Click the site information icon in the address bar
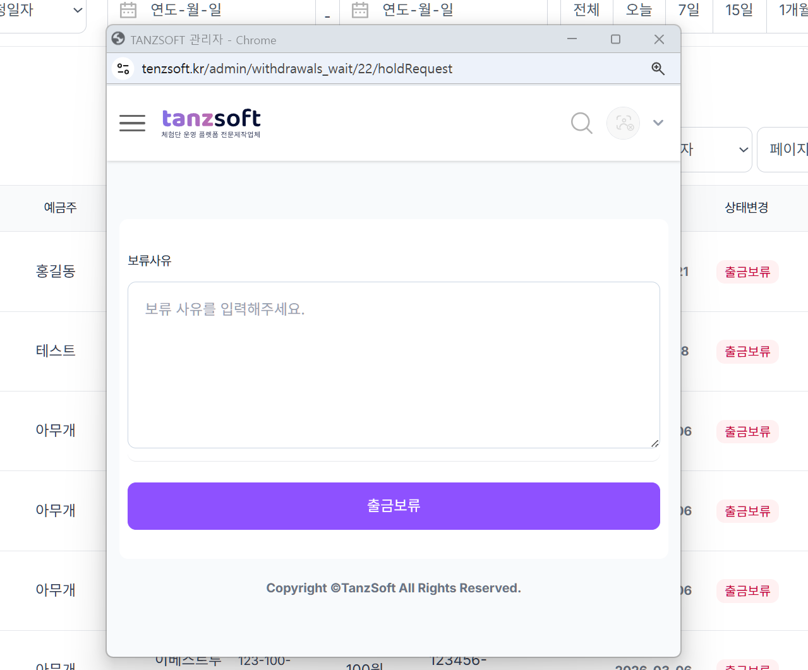Screen dimensions: 808x670 click(x=123, y=68)
